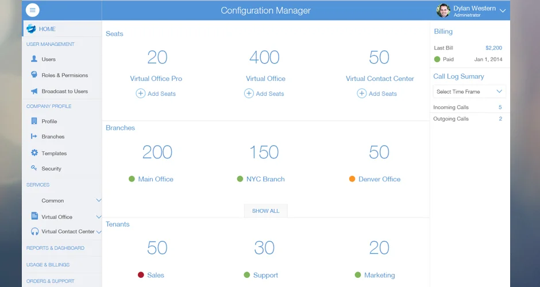
Task: Click the Home logo icon
Action: (32, 29)
